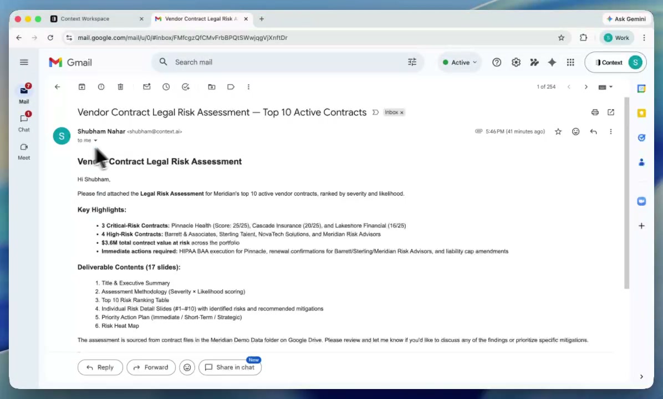Open Chrome three-dot menu
663x399 pixels.
pyautogui.click(x=644, y=38)
